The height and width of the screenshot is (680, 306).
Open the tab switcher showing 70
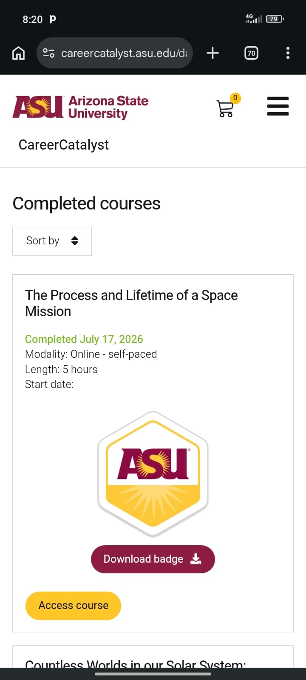[x=251, y=53]
